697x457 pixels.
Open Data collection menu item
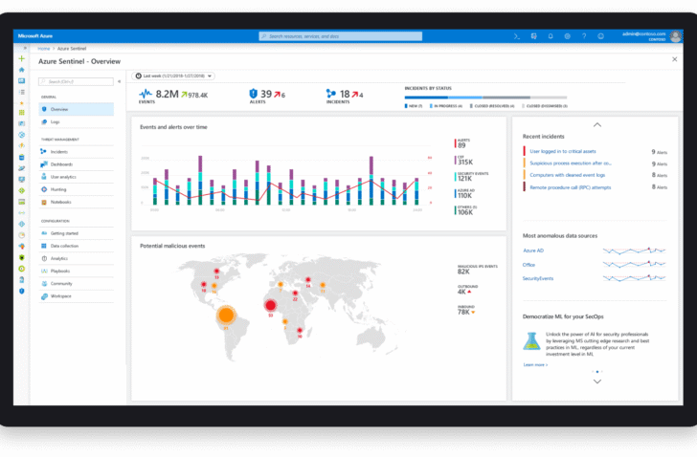click(x=76, y=246)
